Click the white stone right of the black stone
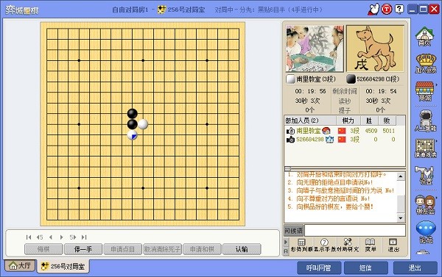The width and height of the screenshot is (442, 277). pyautogui.click(x=143, y=124)
